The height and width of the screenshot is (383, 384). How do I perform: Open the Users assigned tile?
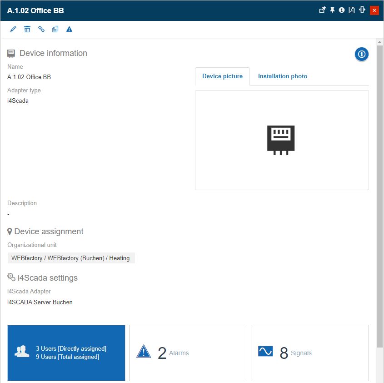pyautogui.click(x=66, y=353)
